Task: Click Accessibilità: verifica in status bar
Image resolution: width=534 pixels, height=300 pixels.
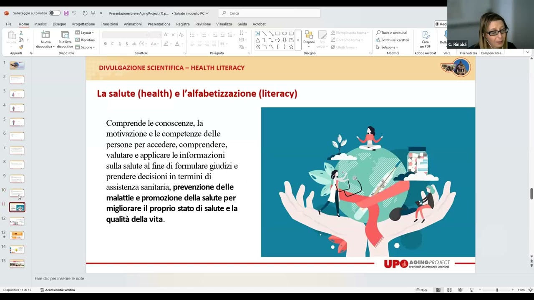Action: click(58, 290)
